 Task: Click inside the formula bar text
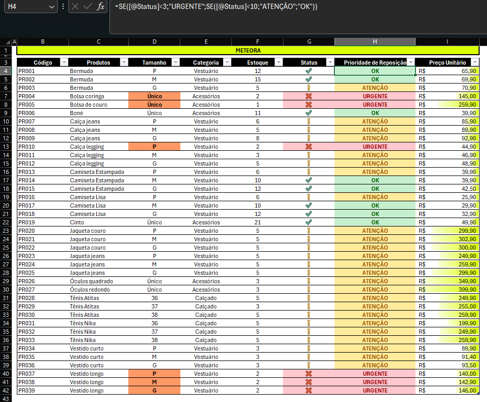coord(216,6)
